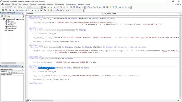182x102 pixels.
Task: Click 'Rs.Open FC_Filtrar_Fecha, Cnn, 1, 1' line
Action: [x=51, y=79]
